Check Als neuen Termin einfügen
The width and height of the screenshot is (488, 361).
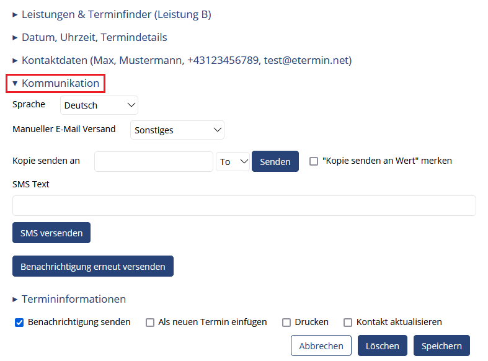point(150,323)
